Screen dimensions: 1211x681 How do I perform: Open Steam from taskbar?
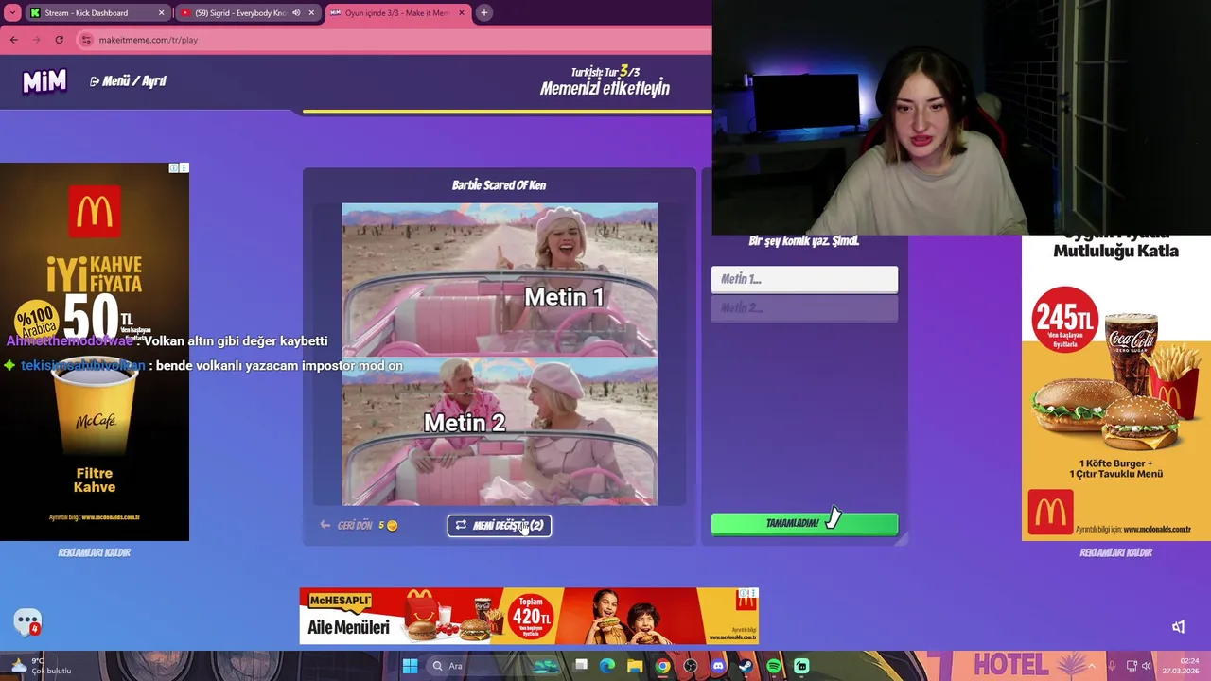coord(746,666)
